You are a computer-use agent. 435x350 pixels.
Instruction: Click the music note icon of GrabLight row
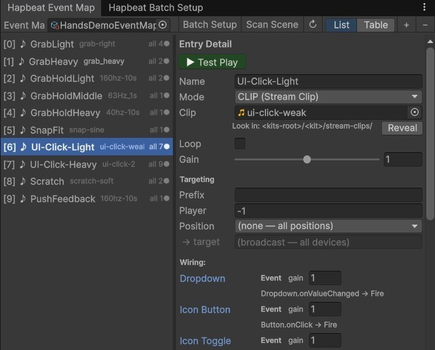coord(23,44)
